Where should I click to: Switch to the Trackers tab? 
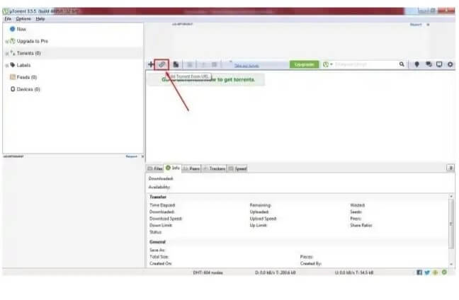pos(214,168)
